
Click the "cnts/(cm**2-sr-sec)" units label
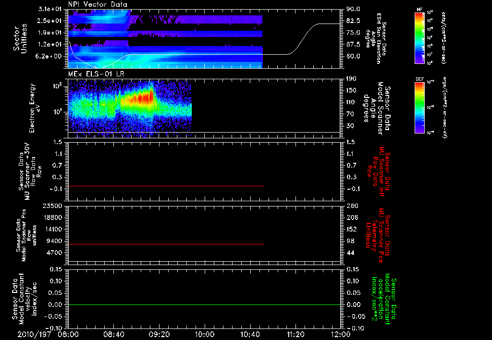[443, 38]
